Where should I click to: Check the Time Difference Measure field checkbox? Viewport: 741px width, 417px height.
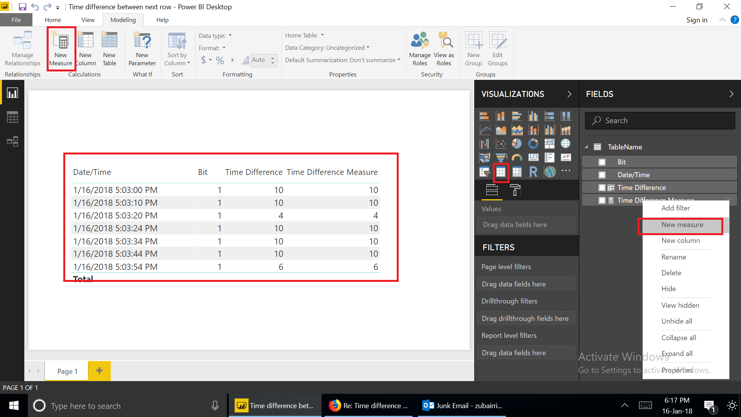tap(602, 200)
